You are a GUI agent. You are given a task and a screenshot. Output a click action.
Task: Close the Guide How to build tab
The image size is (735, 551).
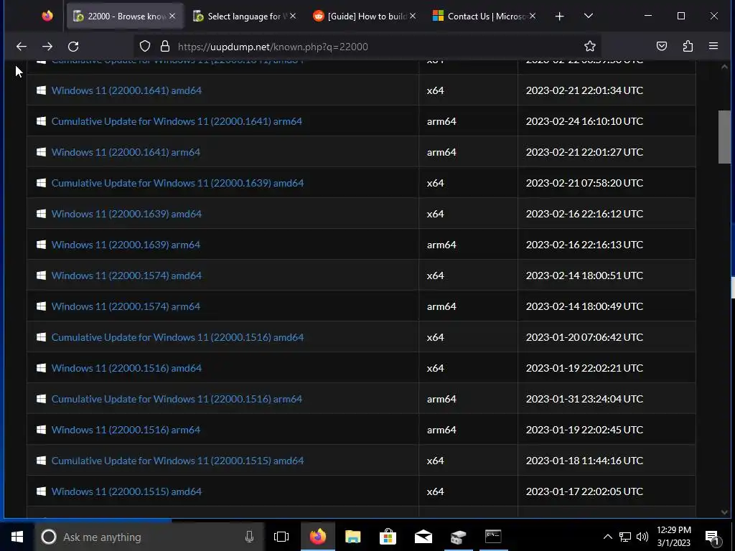coord(413,16)
